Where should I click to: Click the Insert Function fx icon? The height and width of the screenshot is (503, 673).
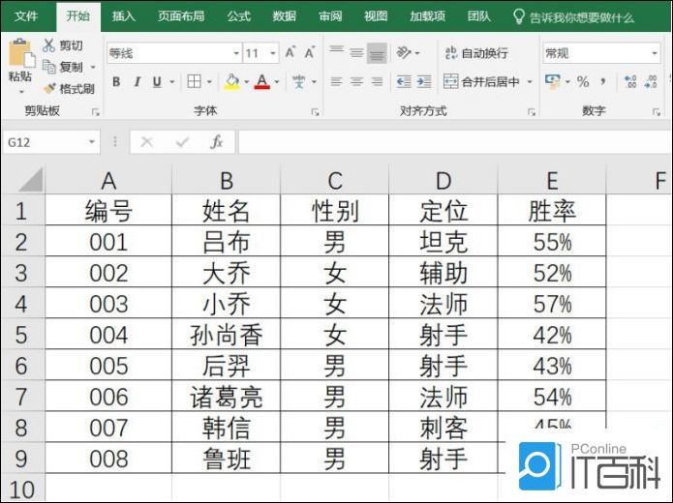(217, 142)
